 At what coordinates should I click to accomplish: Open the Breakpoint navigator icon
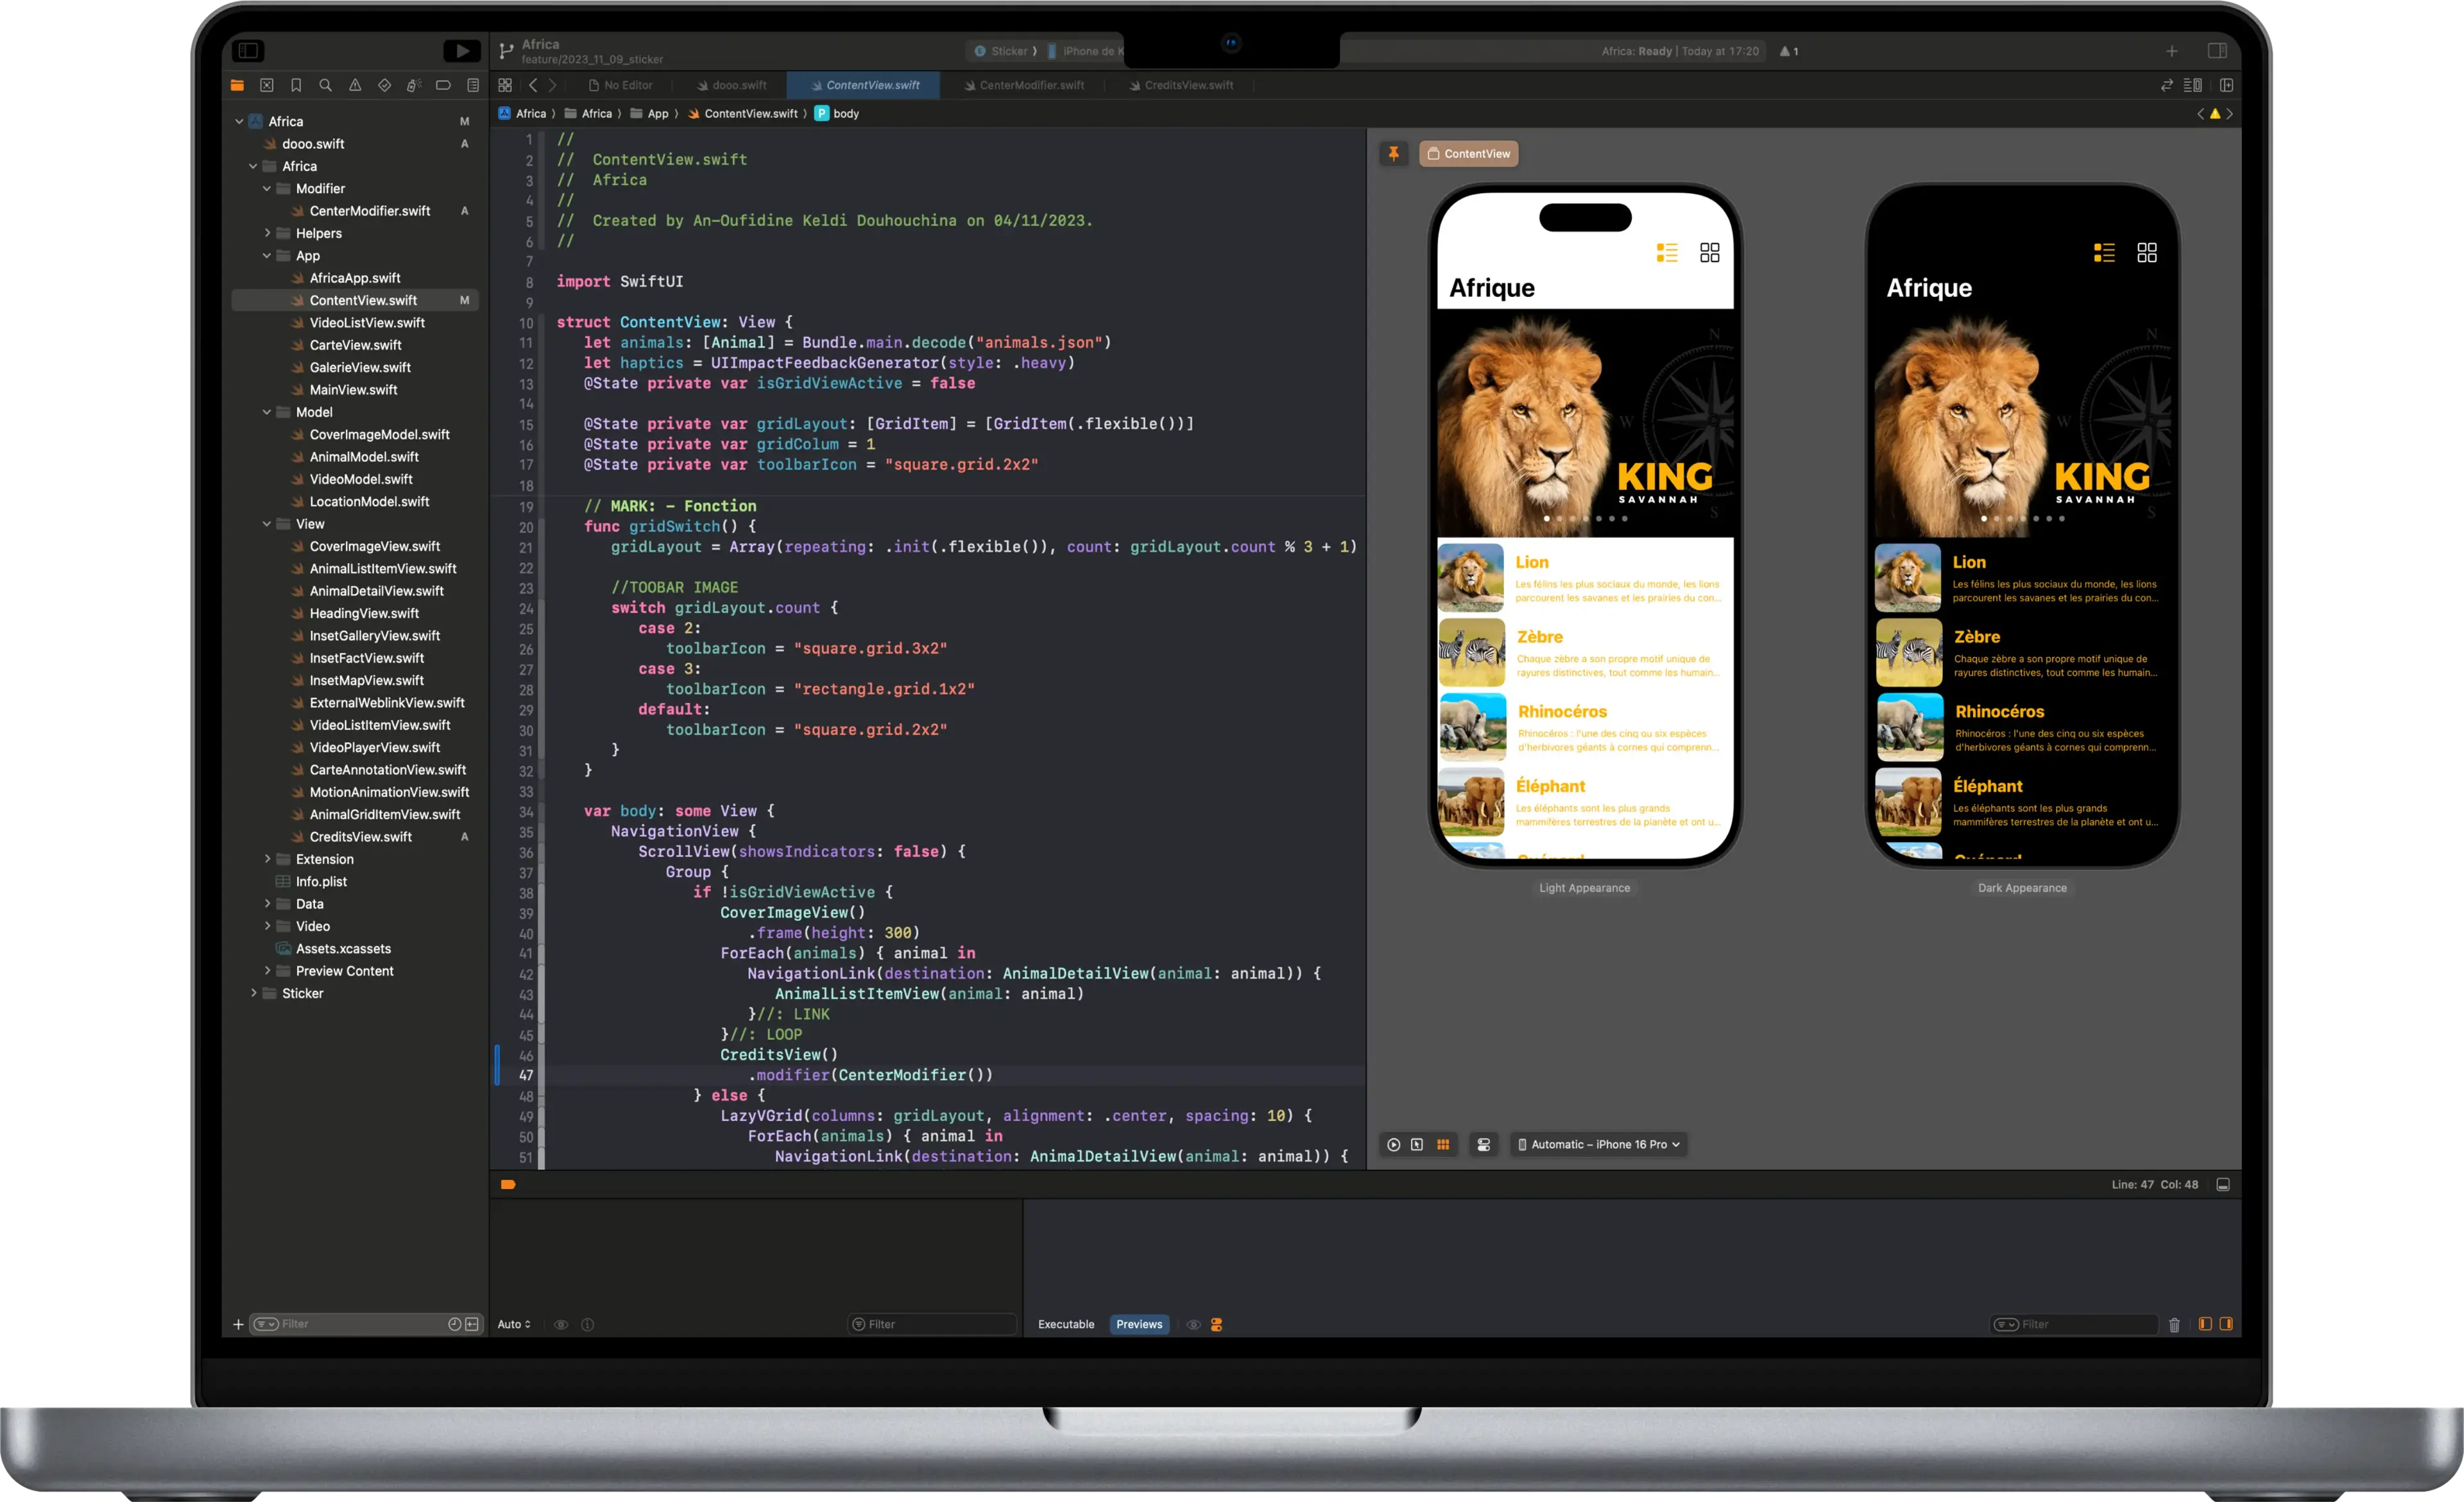443,85
